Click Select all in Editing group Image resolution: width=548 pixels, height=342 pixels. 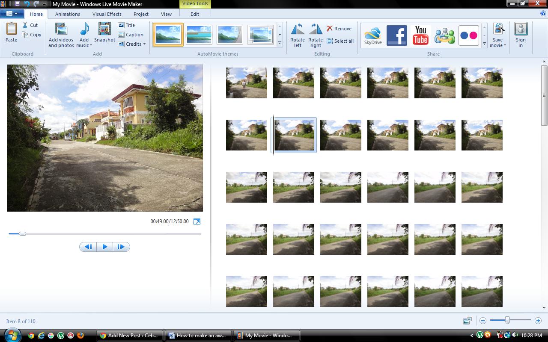point(340,41)
